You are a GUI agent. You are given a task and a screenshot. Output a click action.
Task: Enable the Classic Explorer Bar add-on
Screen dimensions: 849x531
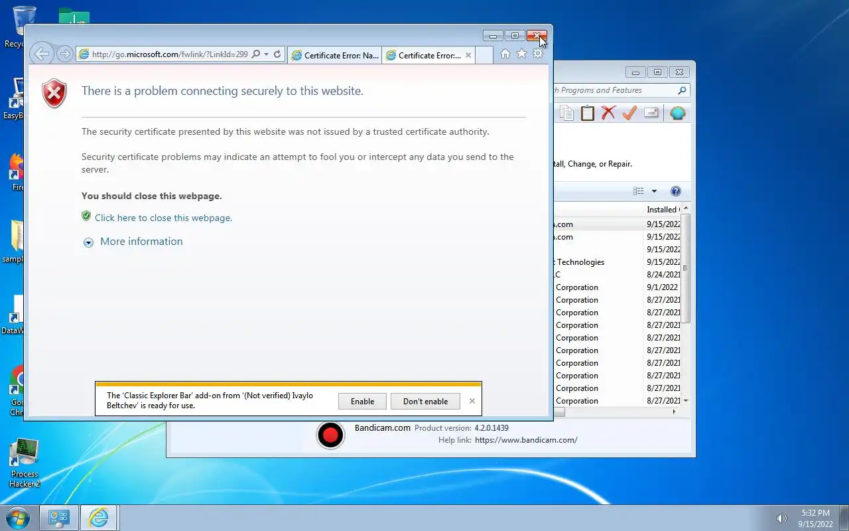pos(362,401)
